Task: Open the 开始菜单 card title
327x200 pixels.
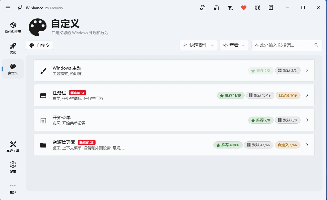Action: tap(62, 118)
